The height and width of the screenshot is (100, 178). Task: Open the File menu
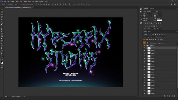coord(5,1)
